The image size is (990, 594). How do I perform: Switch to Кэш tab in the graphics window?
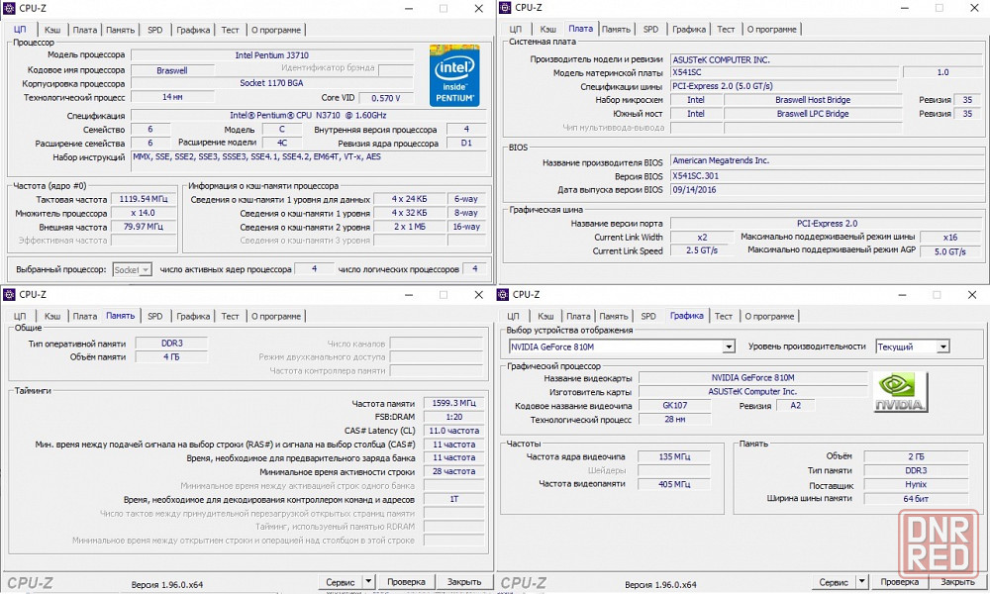click(x=545, y=316)
